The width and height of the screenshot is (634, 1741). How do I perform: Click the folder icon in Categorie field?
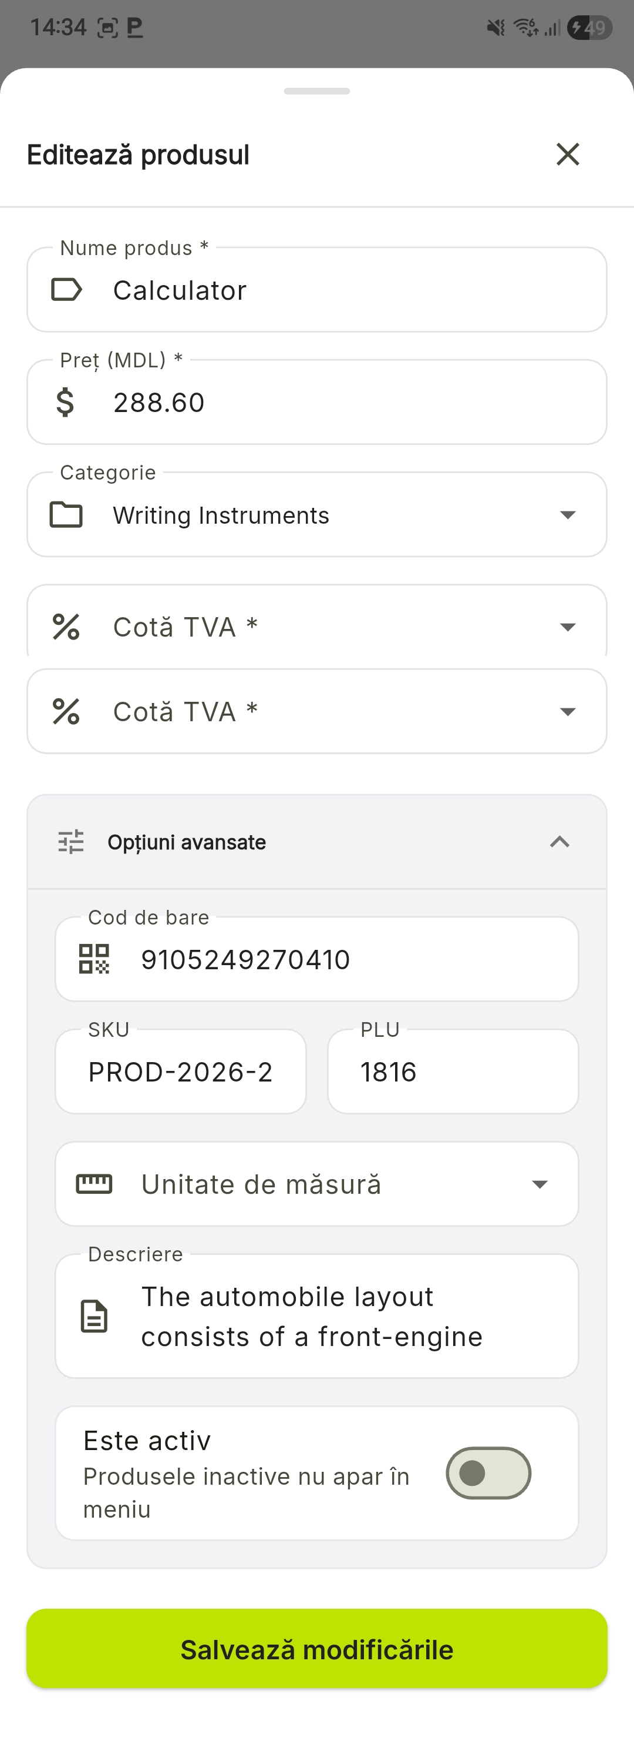66,514
